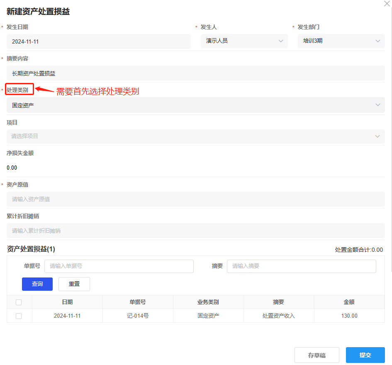Click the 资产原值 input field
Viewport: 392px width, 365px height.
195,199
